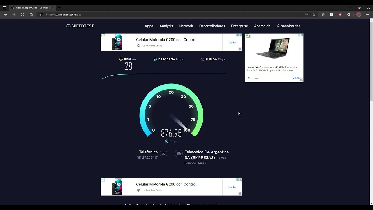Open browser Settings and more menu
Image resolution: width=373 pixels, height=210 pixels.
(x=367, y=15)
